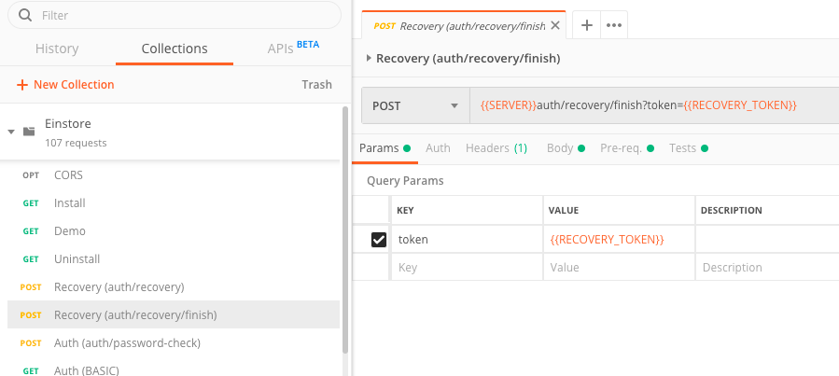The image size is (839, 376).
Task: Open the Tests tab
Action: 689,148
